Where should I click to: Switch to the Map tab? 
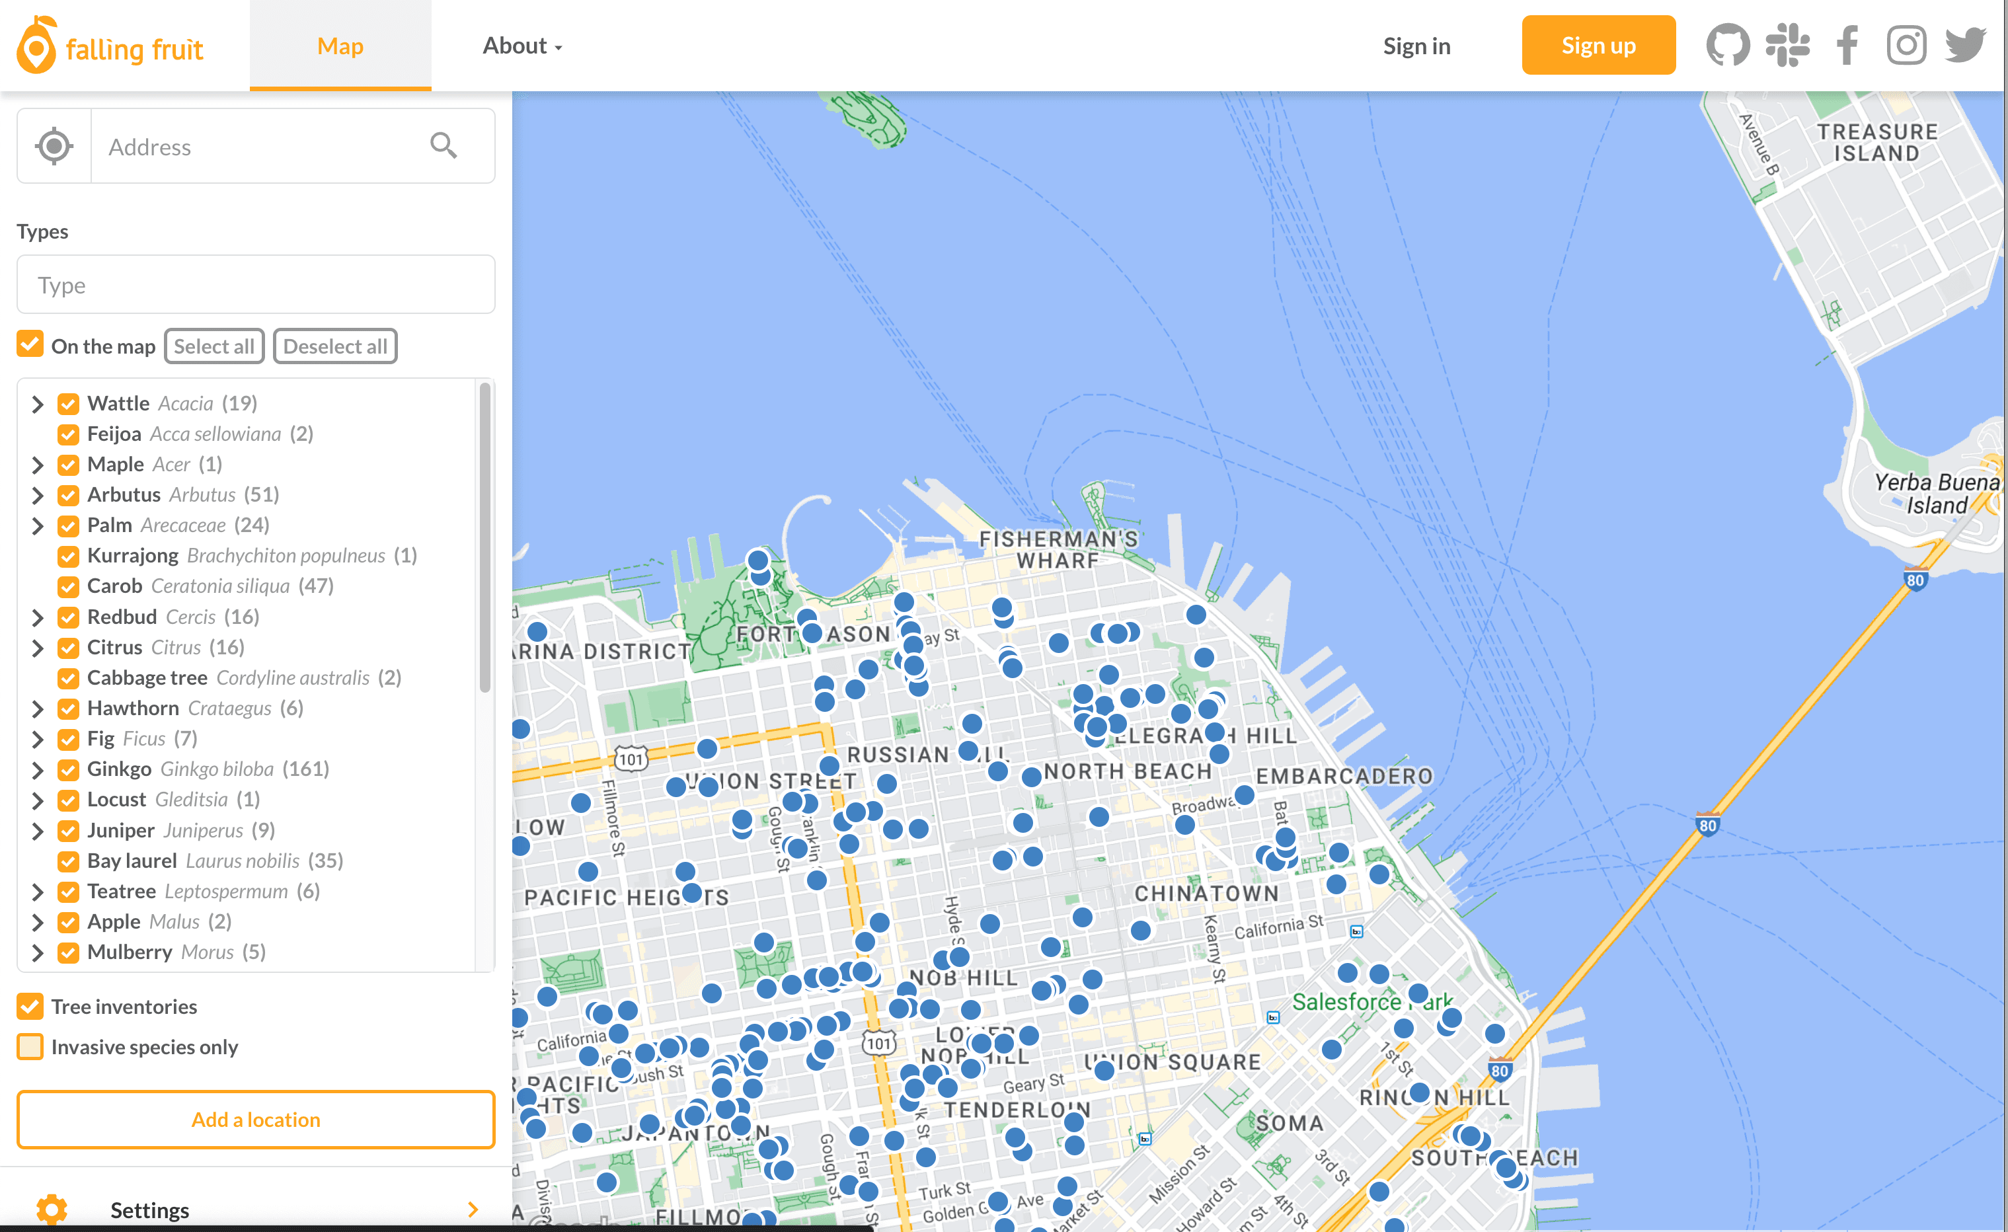(x=340, y=46)
